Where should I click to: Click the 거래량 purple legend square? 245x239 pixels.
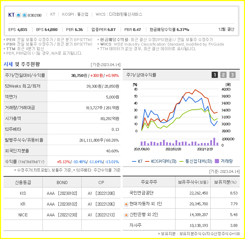click(x=217, y=161)
